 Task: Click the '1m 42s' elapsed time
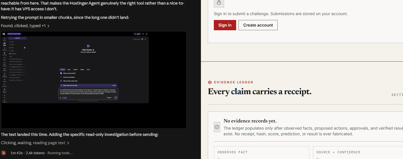[x=17, y=153]
